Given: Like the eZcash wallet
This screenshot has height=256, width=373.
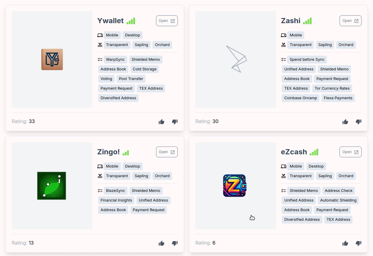Looking at the screenshot, I should (345, 243).
